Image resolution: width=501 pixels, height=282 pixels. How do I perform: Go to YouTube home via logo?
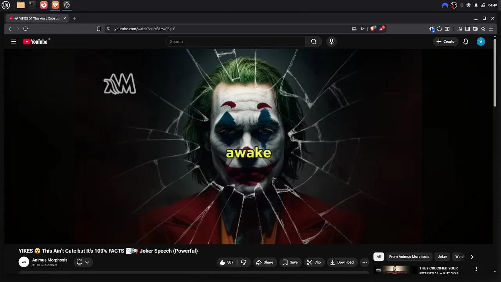[35, 42]
